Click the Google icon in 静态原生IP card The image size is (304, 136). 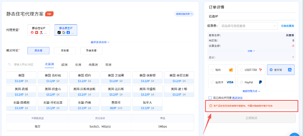64,32
